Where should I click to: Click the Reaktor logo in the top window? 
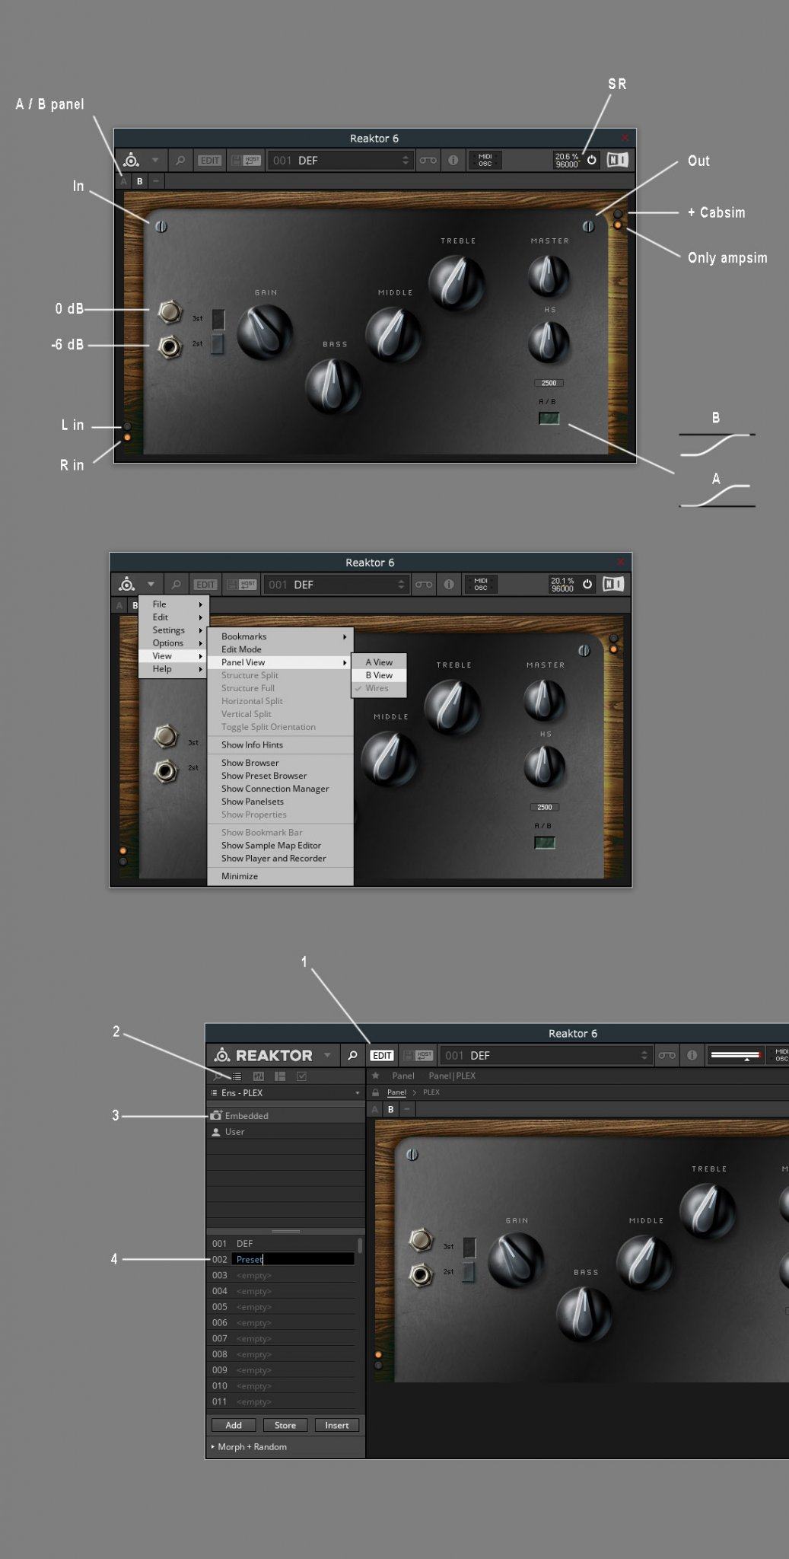click(131, 160)
